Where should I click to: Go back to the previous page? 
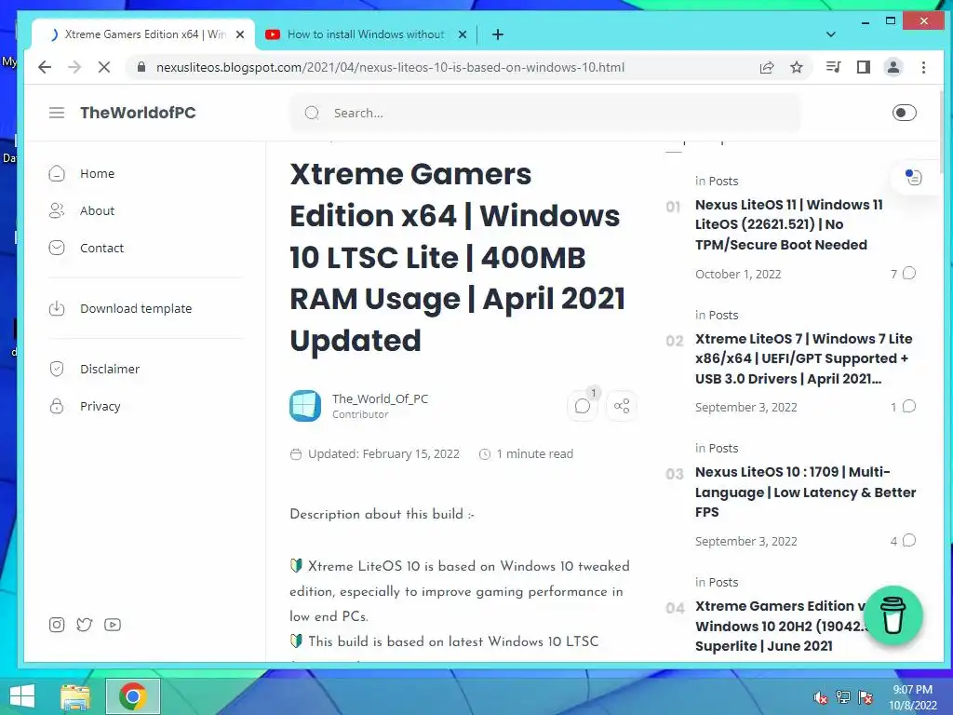click(x=45, y=67)
